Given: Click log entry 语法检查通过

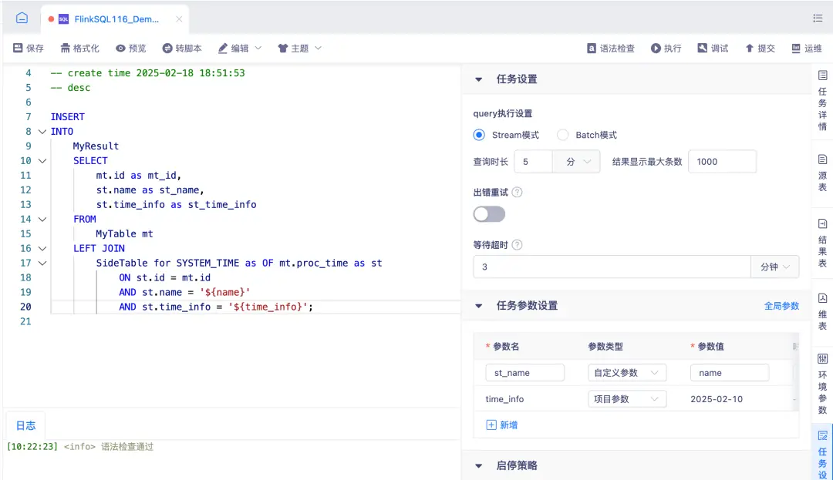Looking at the screenshot, I should tap(127, 447).
